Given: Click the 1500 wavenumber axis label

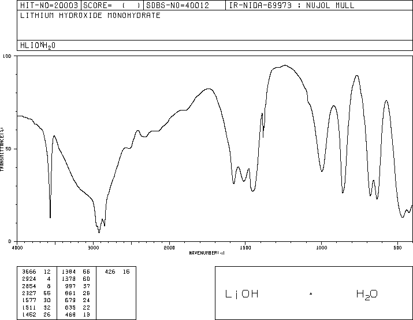Looking at the screenshot, I should click(x=245, y=247).
